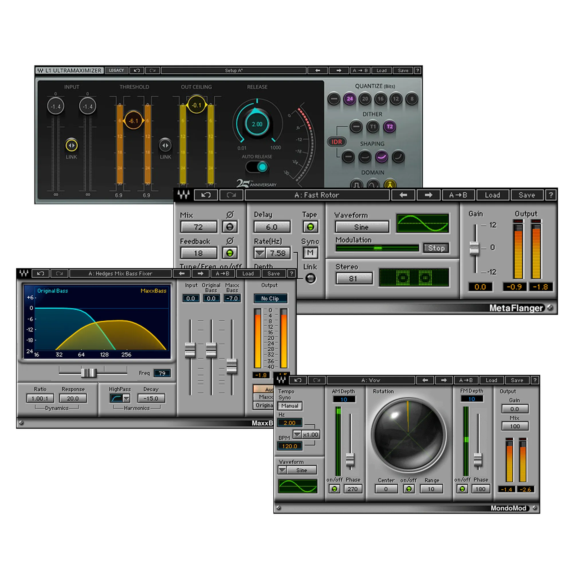Open Load menu in L1 Ultramaximizer
The image size is (573, 573).
pos(381,70)
